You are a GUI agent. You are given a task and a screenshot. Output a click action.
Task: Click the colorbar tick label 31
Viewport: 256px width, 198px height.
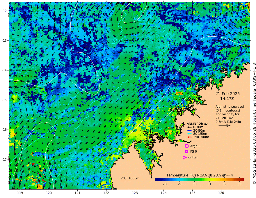pyautogui.click(x=209, y=184)
